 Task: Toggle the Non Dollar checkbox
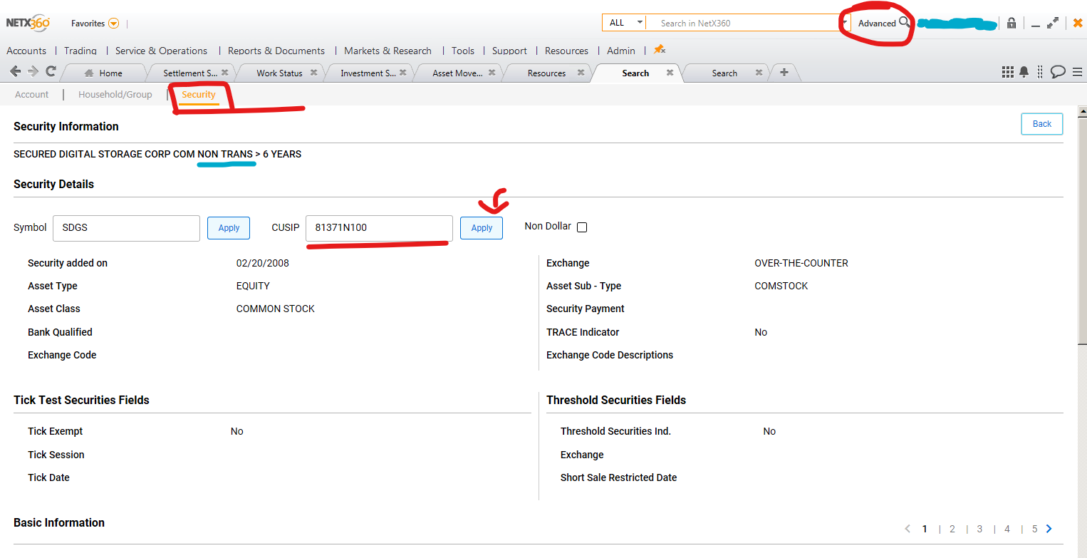(582, 227)
